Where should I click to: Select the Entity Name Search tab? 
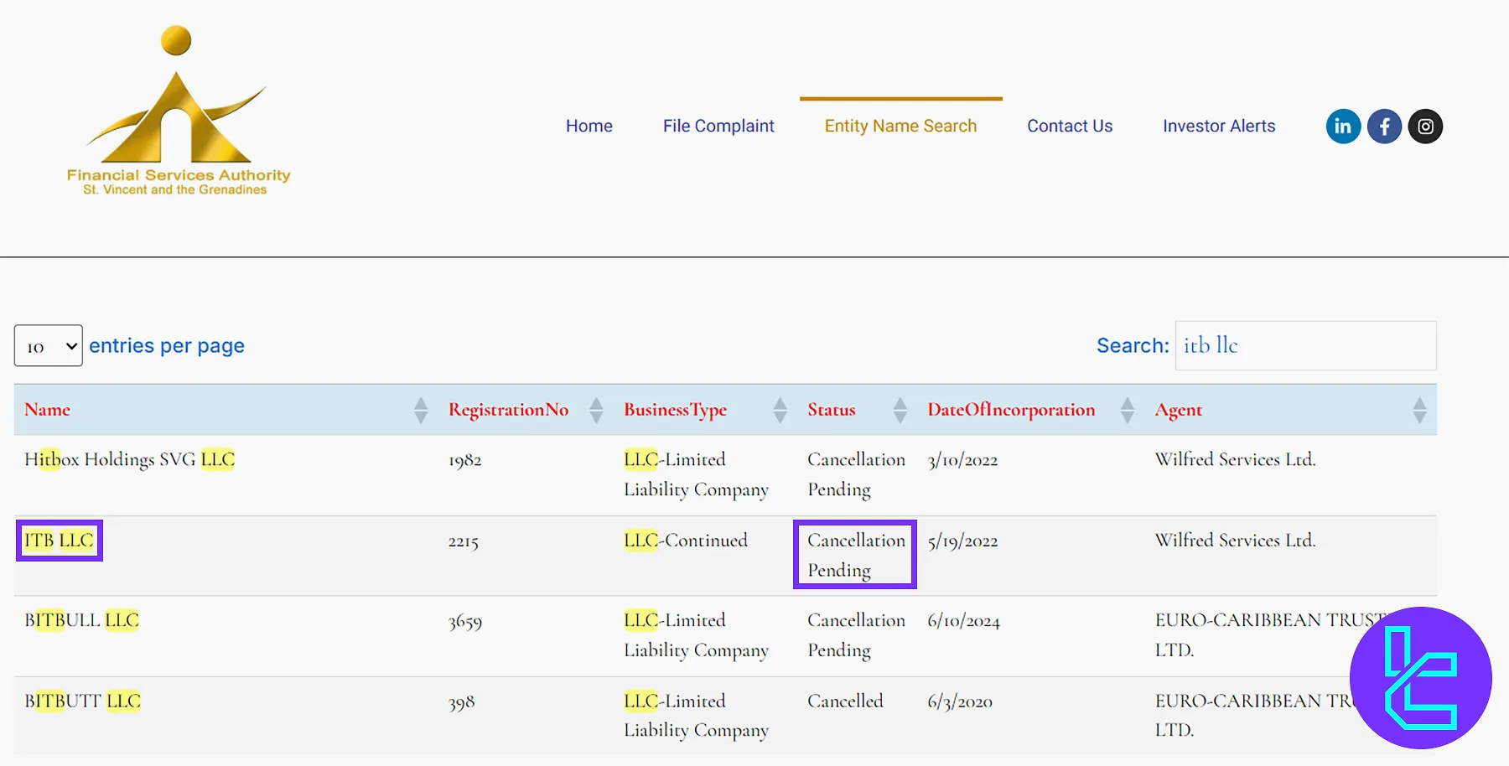click(x=900, y=126)
